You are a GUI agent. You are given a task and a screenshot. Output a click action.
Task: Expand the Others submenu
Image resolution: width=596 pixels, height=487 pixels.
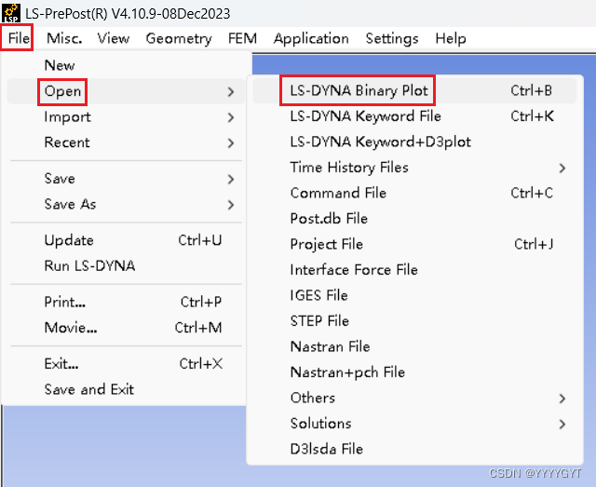[415, 398]
